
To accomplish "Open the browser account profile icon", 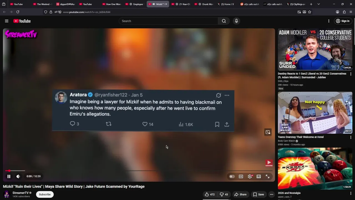I will (x=338, y=12).
